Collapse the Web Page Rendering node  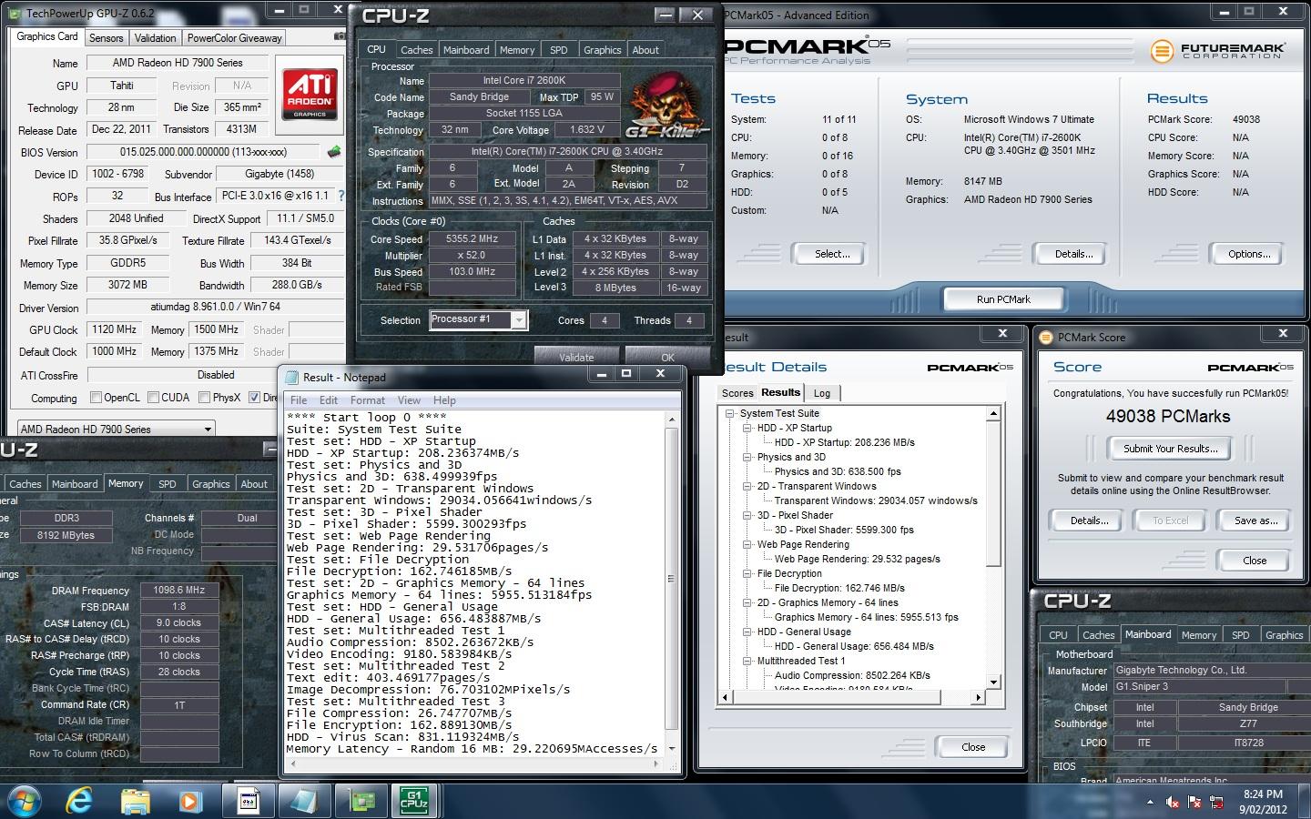click(747, 544)
